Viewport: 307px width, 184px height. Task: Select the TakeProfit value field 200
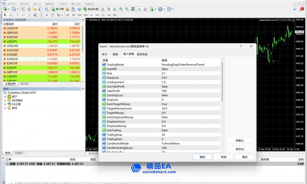point(190,91)
